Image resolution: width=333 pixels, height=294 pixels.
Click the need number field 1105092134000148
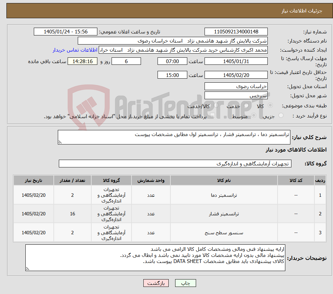click(x=236, y=32)
